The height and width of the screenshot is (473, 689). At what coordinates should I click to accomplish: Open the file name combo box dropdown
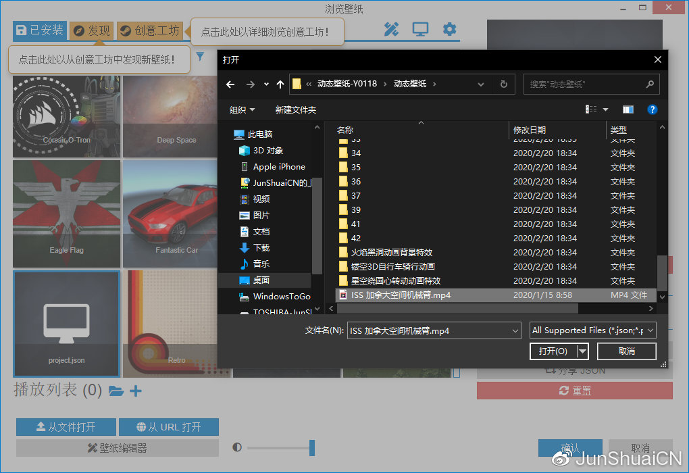(515, 330)
